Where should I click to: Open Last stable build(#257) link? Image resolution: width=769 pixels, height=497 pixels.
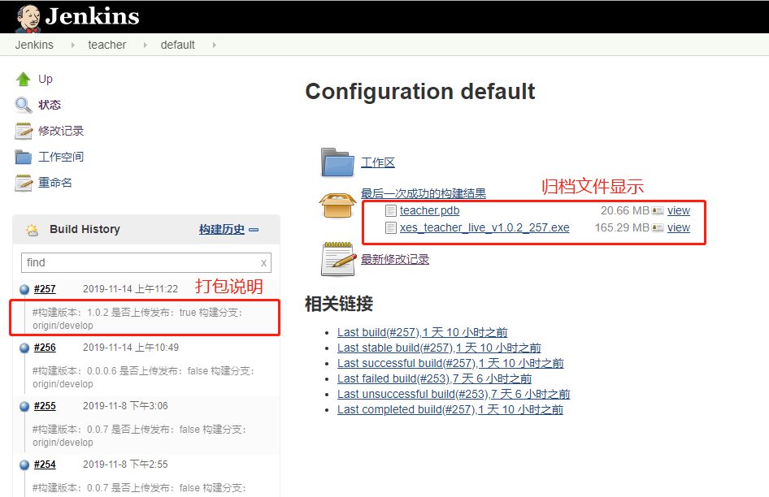coord(439,348)
